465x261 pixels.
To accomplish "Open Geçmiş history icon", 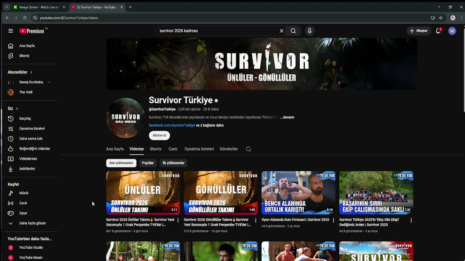I will point(11,119).
